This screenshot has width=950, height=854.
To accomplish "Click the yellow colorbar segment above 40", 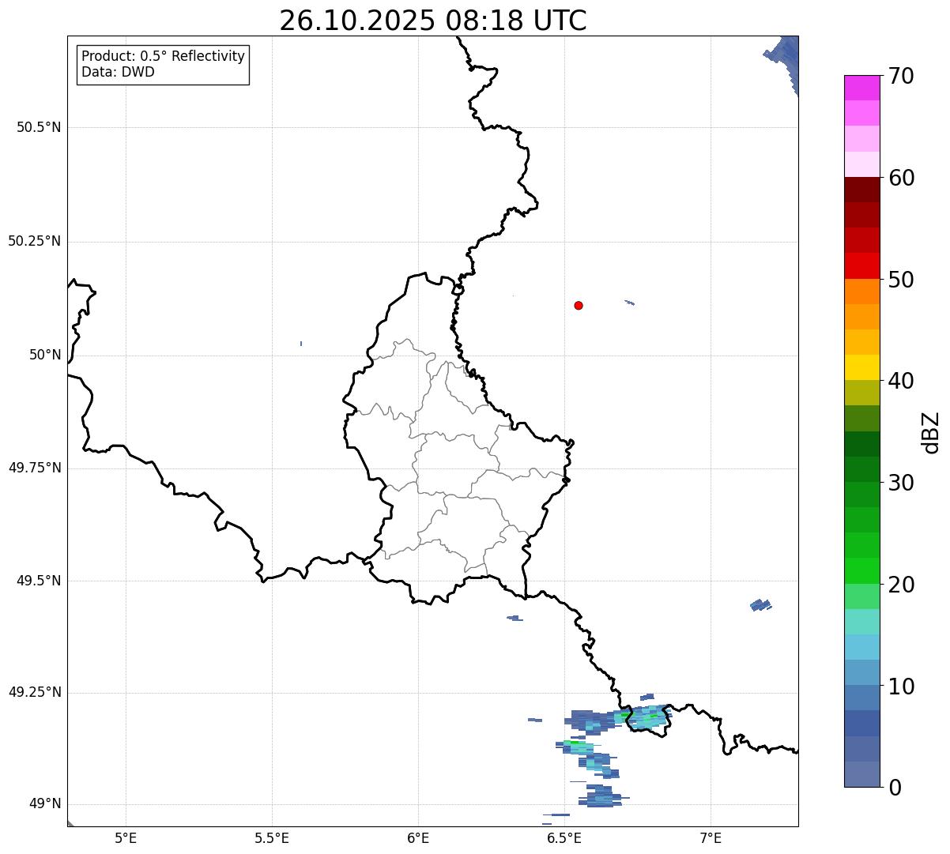I will click(861, 367).
